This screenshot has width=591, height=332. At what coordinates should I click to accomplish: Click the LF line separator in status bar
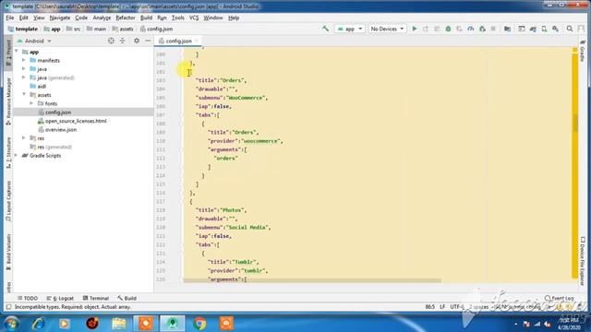tap(442, 307)
